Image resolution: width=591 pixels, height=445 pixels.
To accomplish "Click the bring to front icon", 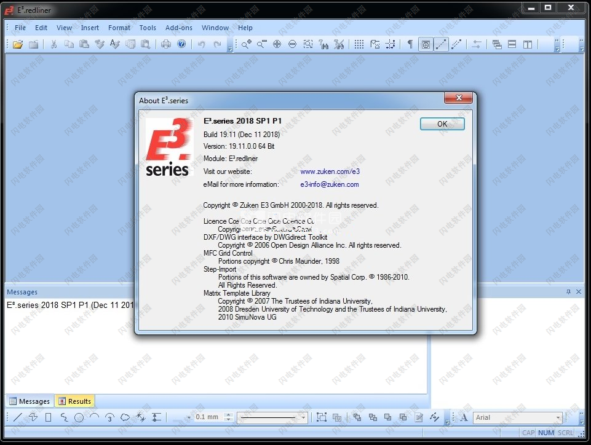I will tap(357, 417).
